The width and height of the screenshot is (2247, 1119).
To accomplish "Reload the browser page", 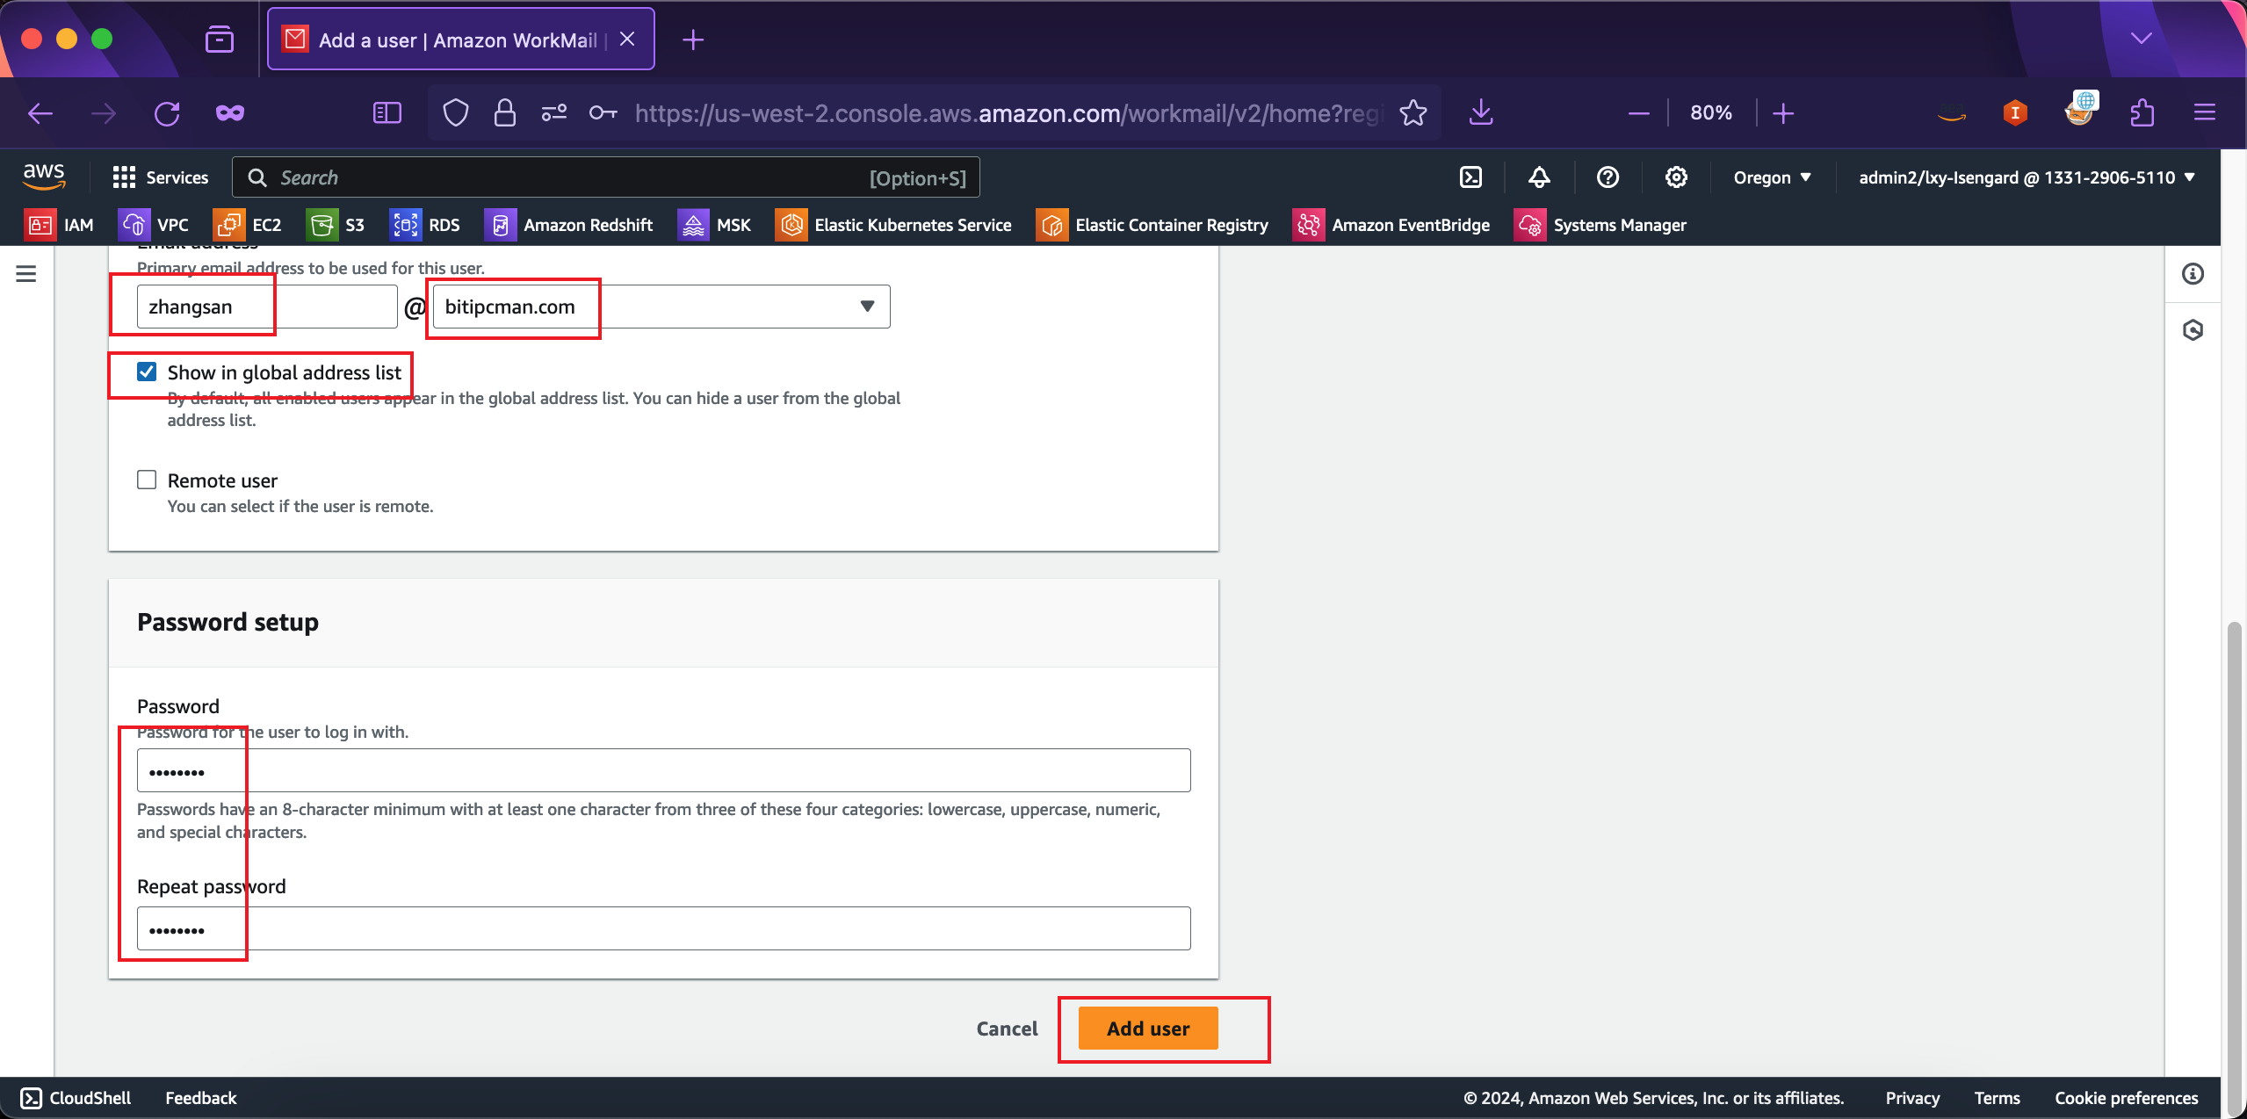I will pos(167,113).
